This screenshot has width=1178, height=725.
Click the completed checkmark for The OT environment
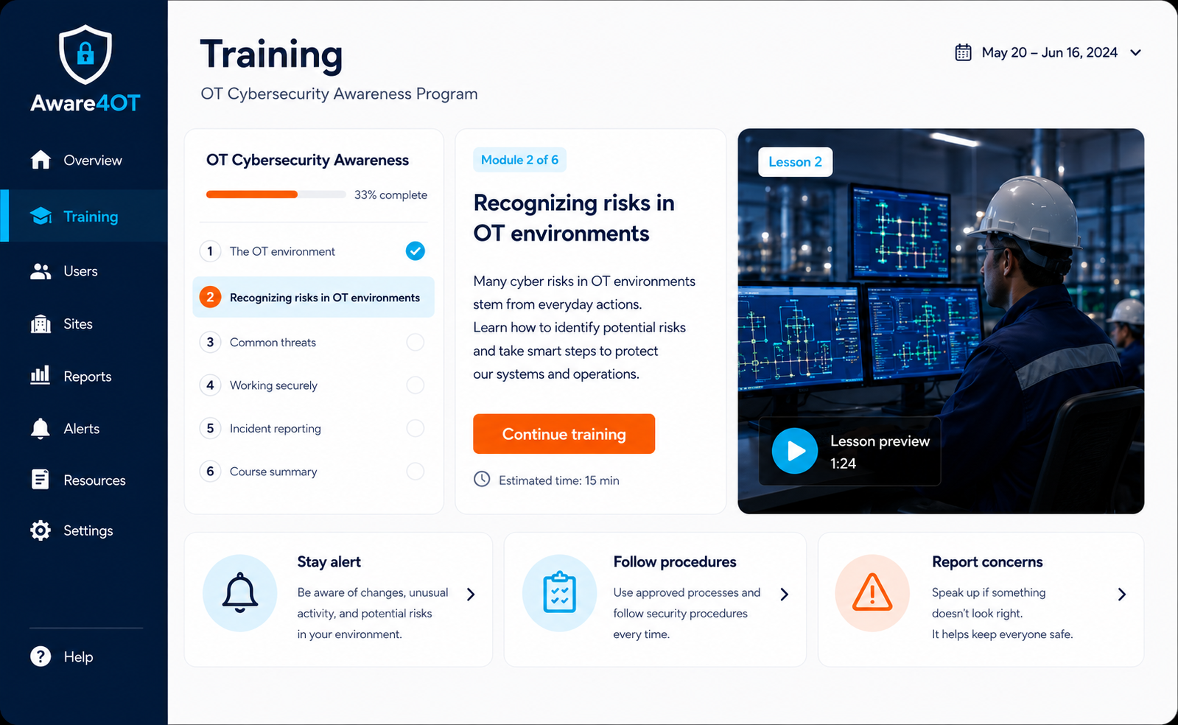click(x=416, y=251)
